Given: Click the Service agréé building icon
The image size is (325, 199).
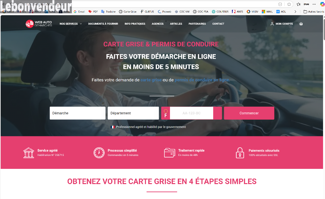Looking at the screenshot, I should pyautogui.click(x=29, y=153).
